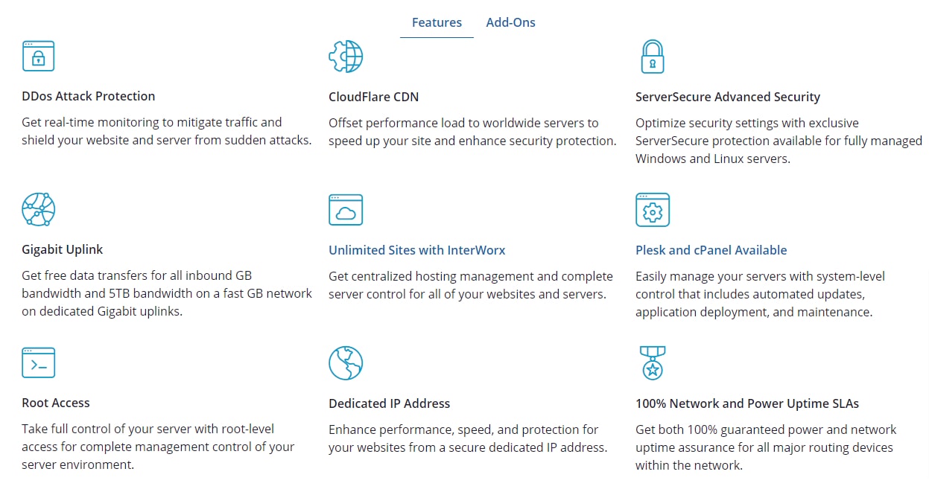
Task: Click the DDoS Attack Protection lock-window icon
Action: (38, 56)
